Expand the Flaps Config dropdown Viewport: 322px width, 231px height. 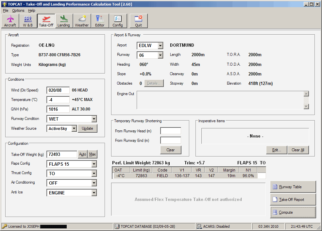[x=94, y=164]
